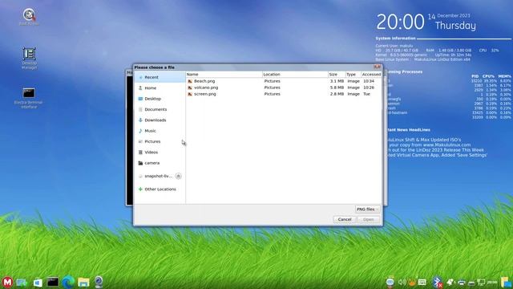Click the Bluetooth icon in the system tray
Image resolution: width=513 pixels, height=289 pixels.
pyautogui.click(x=438, y=283)
